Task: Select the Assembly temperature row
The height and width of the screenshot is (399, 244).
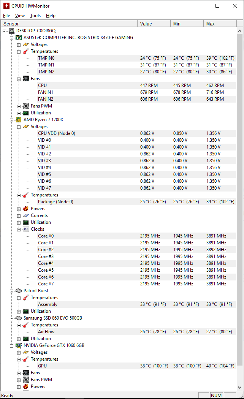Action: tap(136, 304)
